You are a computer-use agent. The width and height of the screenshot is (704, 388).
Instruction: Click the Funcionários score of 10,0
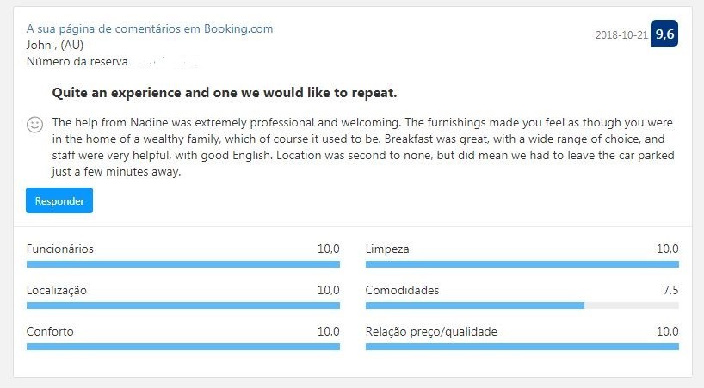click(x=328, y=249)
